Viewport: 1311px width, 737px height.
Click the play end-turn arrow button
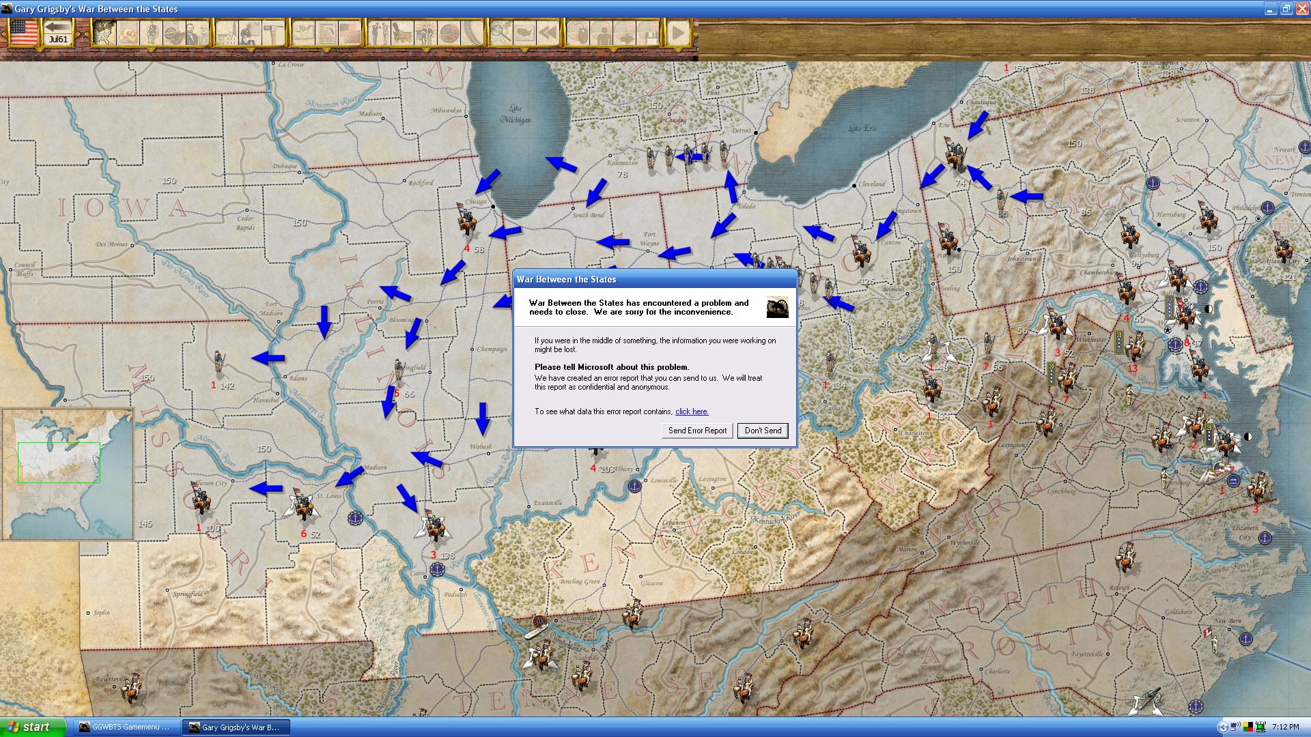(677, 32)
